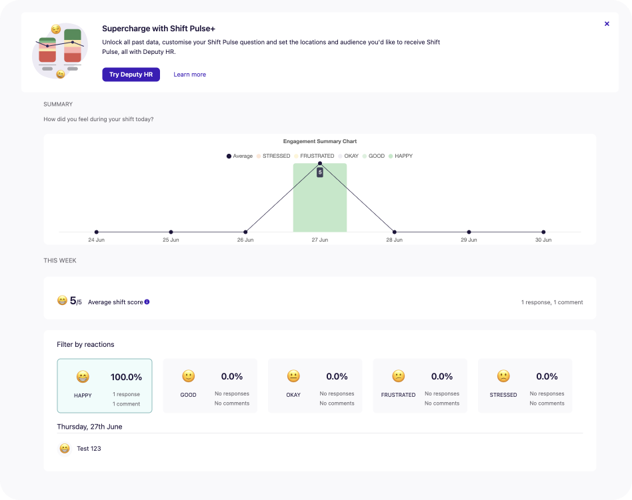Viewport: 632px width, 500px height.
Task: Click the info icon beside Average shift score
Action: 146,302
